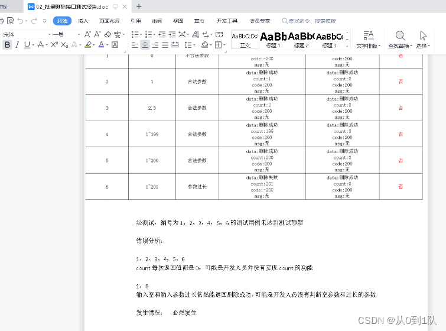Screen dimensions: 446x331
Task: Align text right
Action: pyautogui.click(x=155, y=45)
